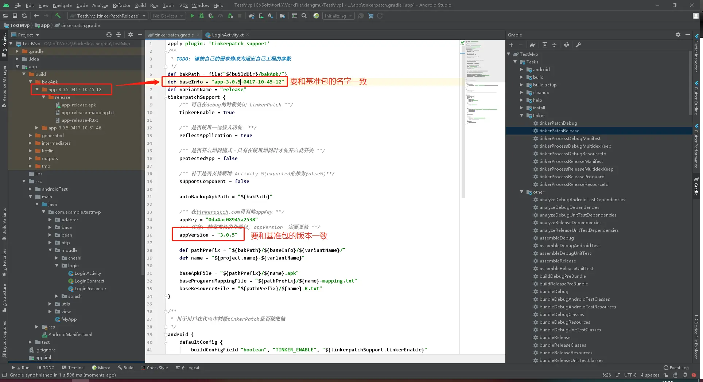Open the VCS menu
Screen dimensions: 703x382
183,5
